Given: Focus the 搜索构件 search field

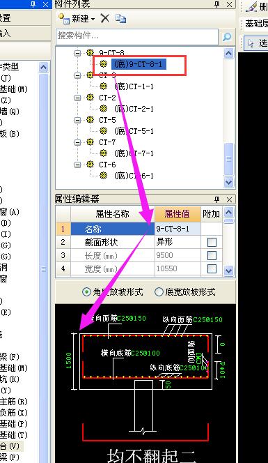Looking at the screenshot, I should tap(137, 36).
